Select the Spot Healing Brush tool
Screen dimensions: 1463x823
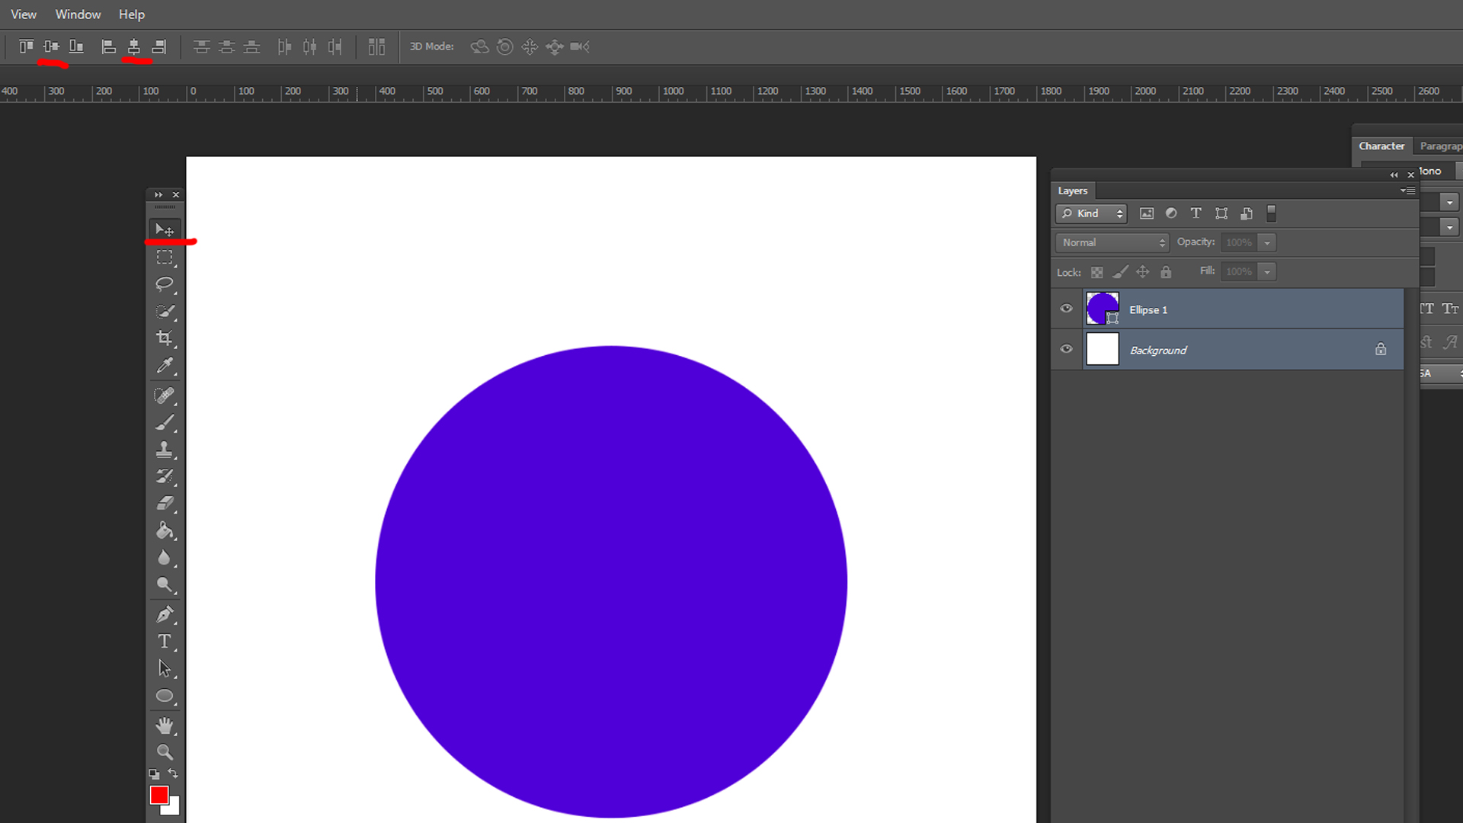coord(165,395)
